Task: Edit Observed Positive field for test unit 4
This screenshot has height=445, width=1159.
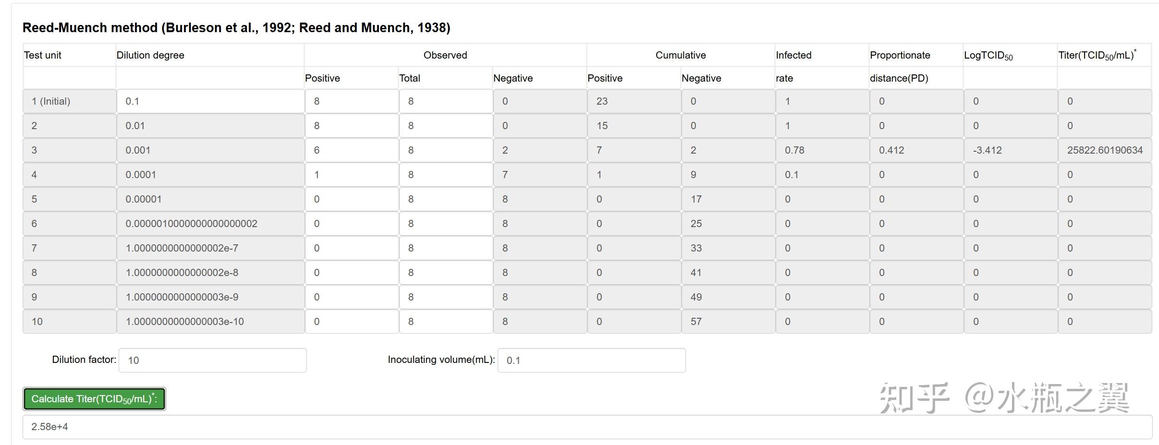Action: [x=352, y=175]
